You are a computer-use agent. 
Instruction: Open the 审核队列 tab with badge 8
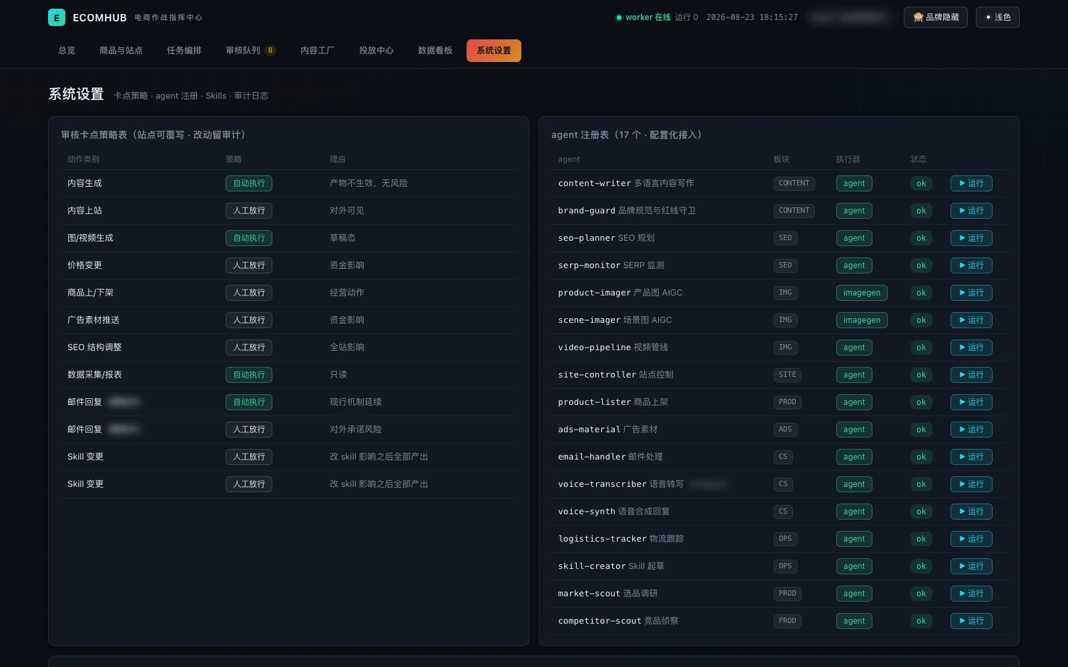(250, 51)
